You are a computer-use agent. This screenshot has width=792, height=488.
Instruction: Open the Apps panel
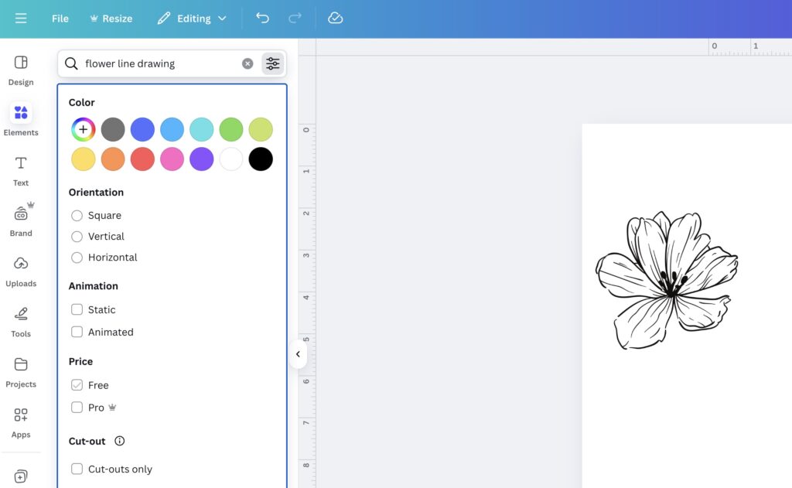(x=21, y=420)
